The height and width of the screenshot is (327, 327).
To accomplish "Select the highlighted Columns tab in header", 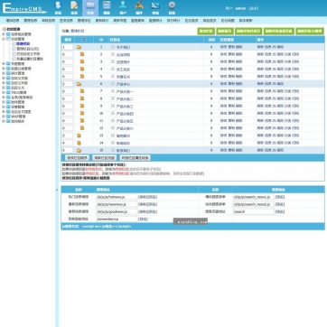I will [90, 8].
